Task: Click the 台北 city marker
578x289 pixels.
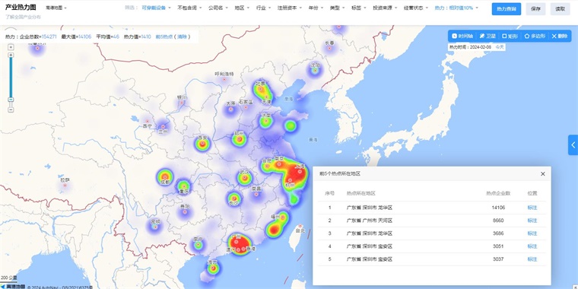Action: coord(300,226)
